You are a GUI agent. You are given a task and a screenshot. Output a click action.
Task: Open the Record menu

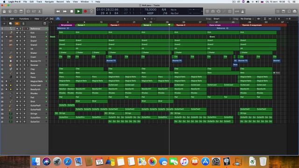[60, 2]
